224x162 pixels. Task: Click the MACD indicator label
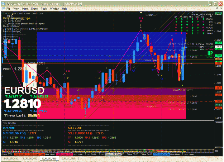209,28
